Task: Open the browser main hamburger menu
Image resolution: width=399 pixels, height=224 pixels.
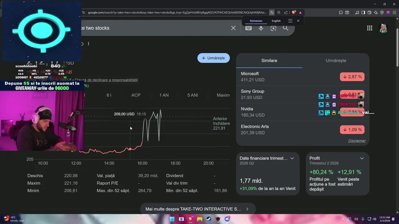Action: tap(394, 12)
